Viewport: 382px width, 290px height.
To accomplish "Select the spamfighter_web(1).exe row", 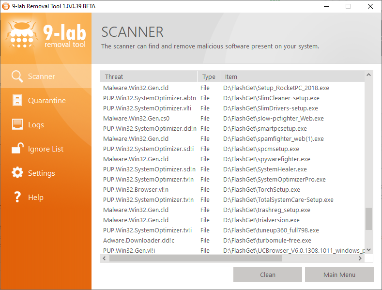I will [x=232, y=138].
